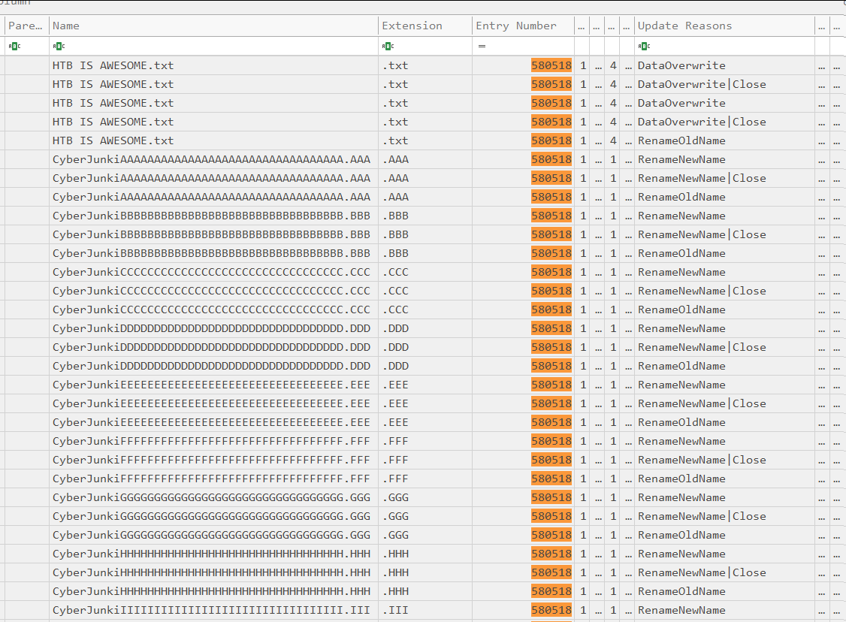The height and width of the screenshot is (622, 846).
Task: Select the RenameOldName cell for HTB IS AWESOME.txt
Action: click(x=681, y=140)
